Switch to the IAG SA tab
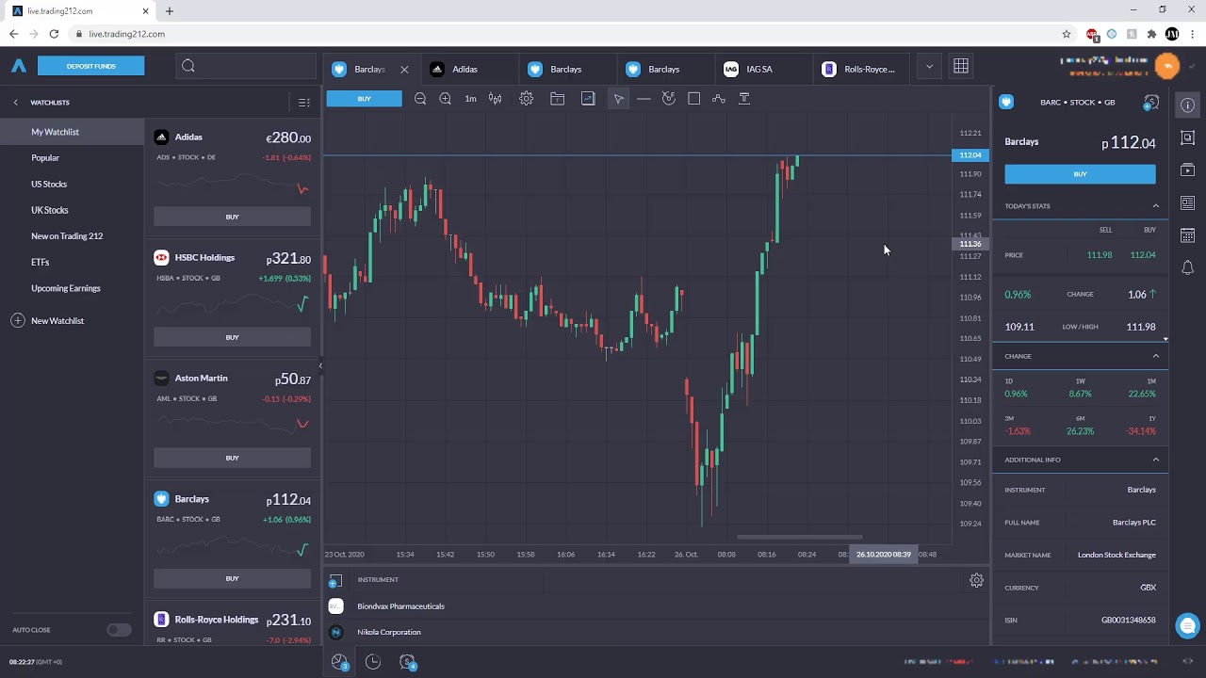The height and width of the screenshot is (678, 1206). [758, 69]
